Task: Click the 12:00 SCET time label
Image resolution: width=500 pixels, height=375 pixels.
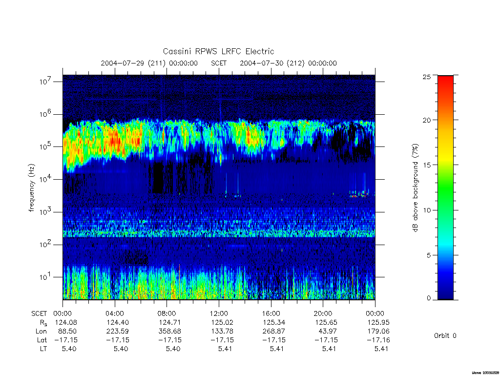Action: pos(219,313)
